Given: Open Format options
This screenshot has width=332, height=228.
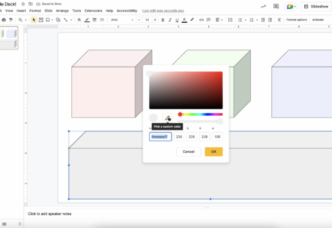Looking at the screenshot, I should click(296, 20).
